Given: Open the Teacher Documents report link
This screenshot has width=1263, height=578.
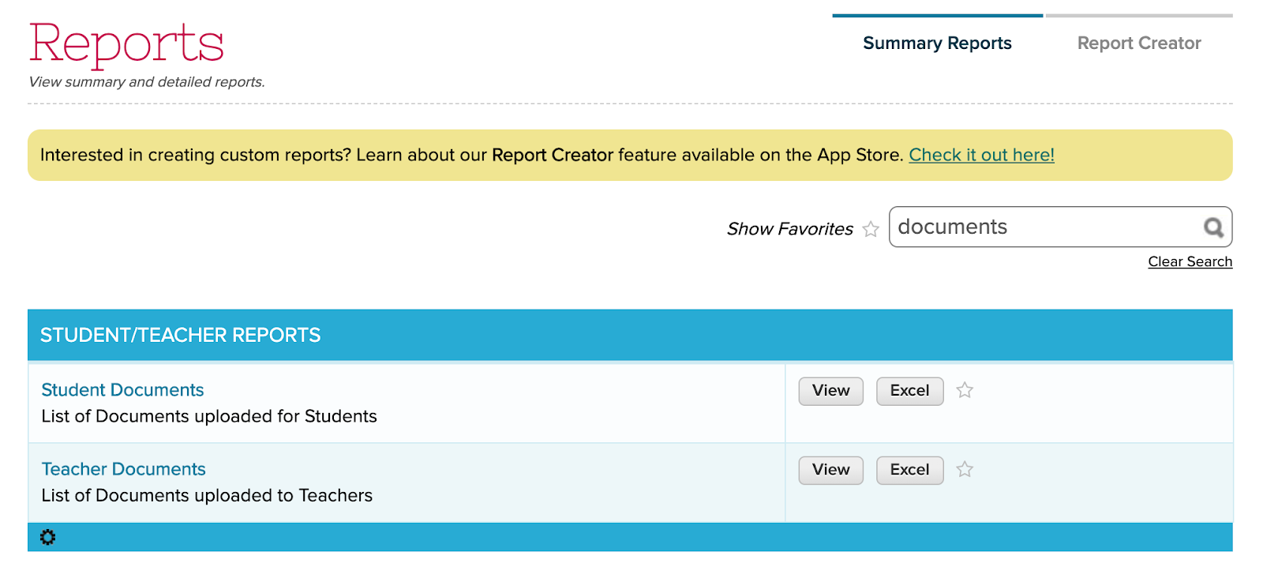Looking at the screenshot, I should point(123,469).
